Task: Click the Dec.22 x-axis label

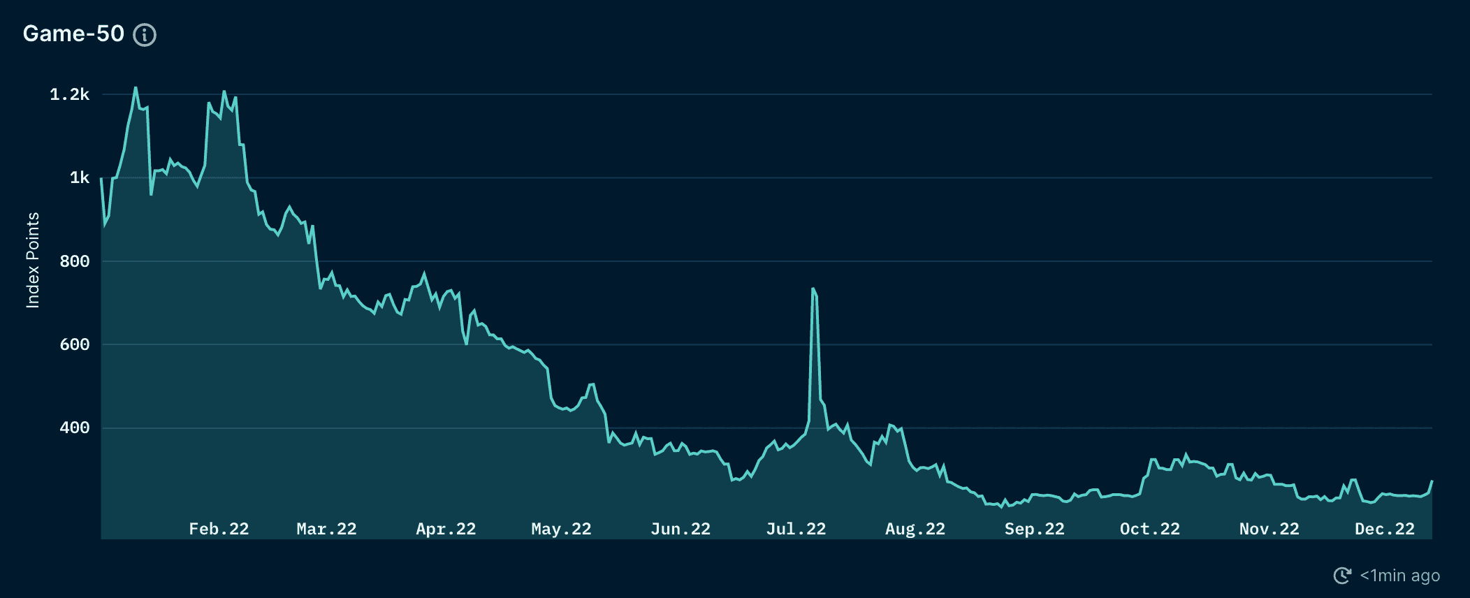Action: [x=1384, y=529]
